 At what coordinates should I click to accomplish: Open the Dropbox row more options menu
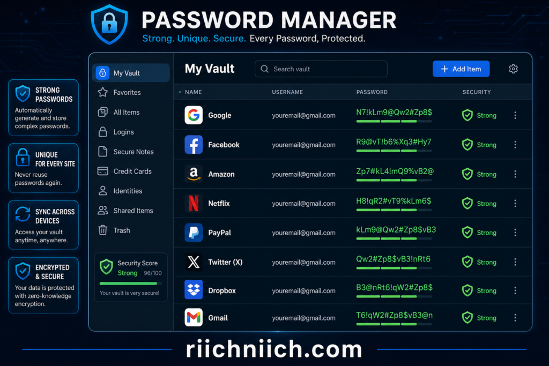515,290
